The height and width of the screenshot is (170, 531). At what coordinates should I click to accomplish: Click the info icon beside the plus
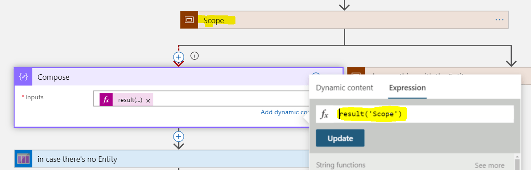point(194,56)
